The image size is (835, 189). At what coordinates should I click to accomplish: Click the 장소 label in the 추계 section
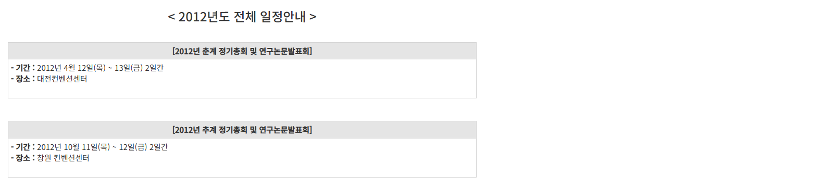click(x=23, y=158)
